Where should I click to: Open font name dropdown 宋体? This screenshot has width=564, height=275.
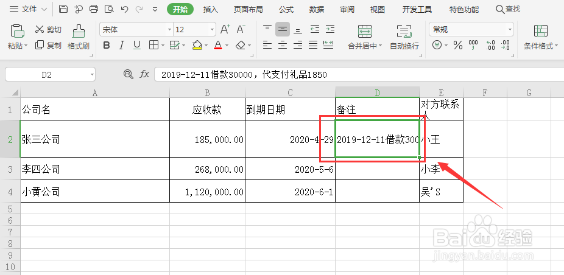(x=169, y=29)
